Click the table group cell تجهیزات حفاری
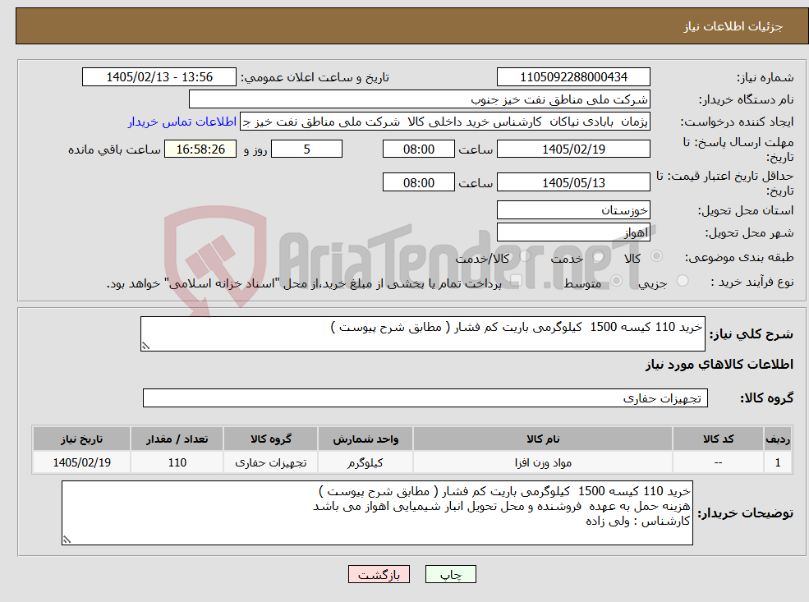Image resolution: width=809 pixels, height=602 pixels. click(271, 462)
